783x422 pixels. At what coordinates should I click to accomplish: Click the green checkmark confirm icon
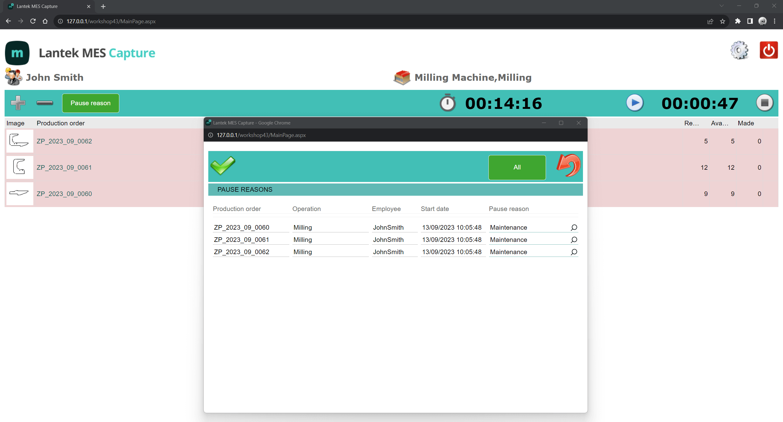pyautogui.click(x=223, y=165)
